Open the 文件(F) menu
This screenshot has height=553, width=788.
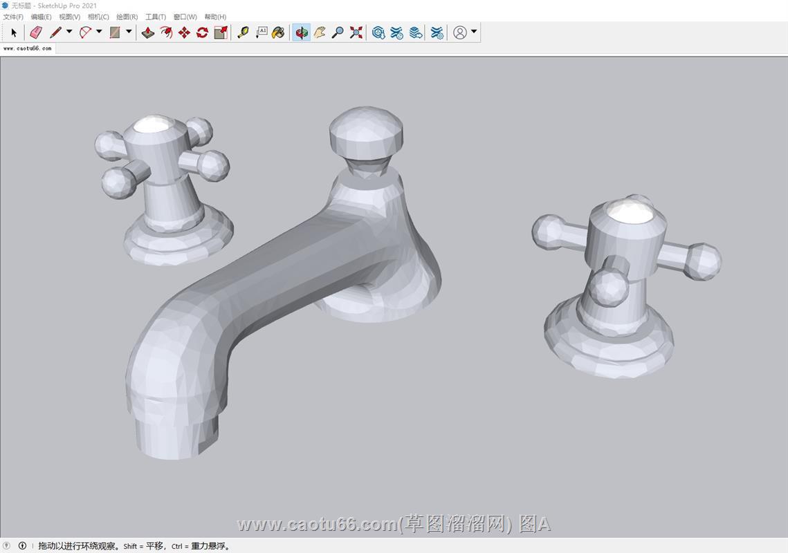point(13,17)
